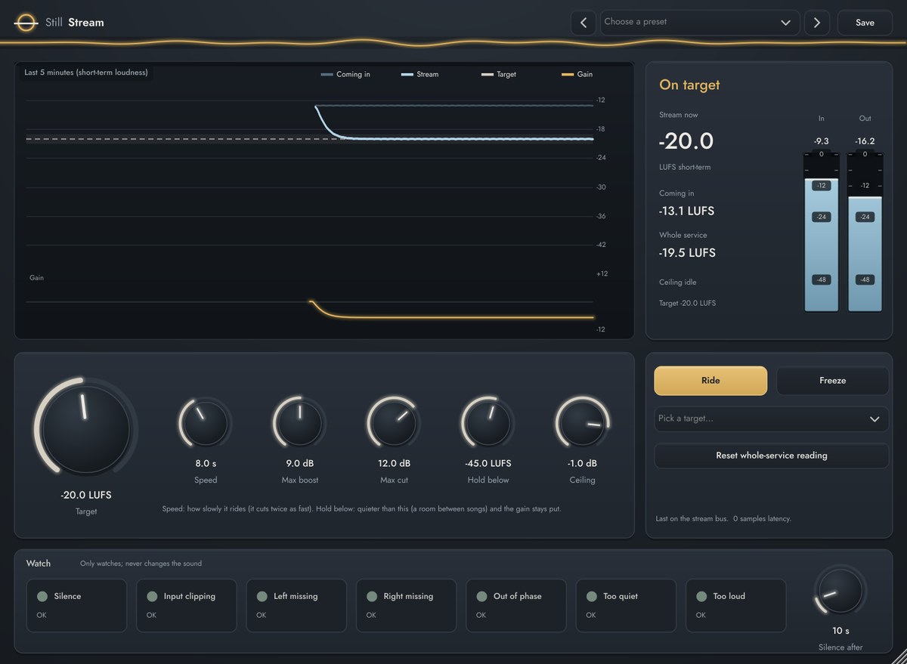Toggle the Coming in legend entry
The height and width of the screenshot is (664, 907).
click(x=345, y=74)
